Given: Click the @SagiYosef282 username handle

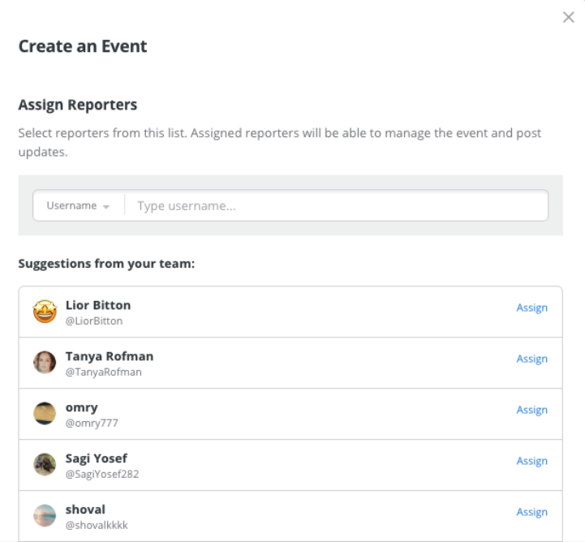Looking at the screenshot, I should (102, 474).
